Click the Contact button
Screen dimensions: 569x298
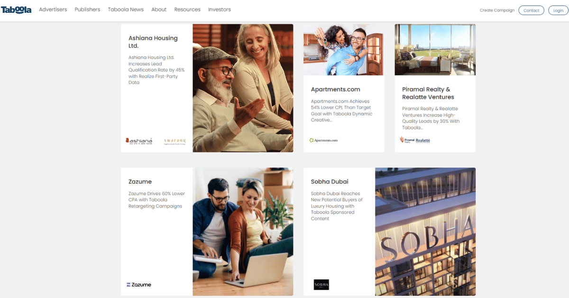pos(532,10)
